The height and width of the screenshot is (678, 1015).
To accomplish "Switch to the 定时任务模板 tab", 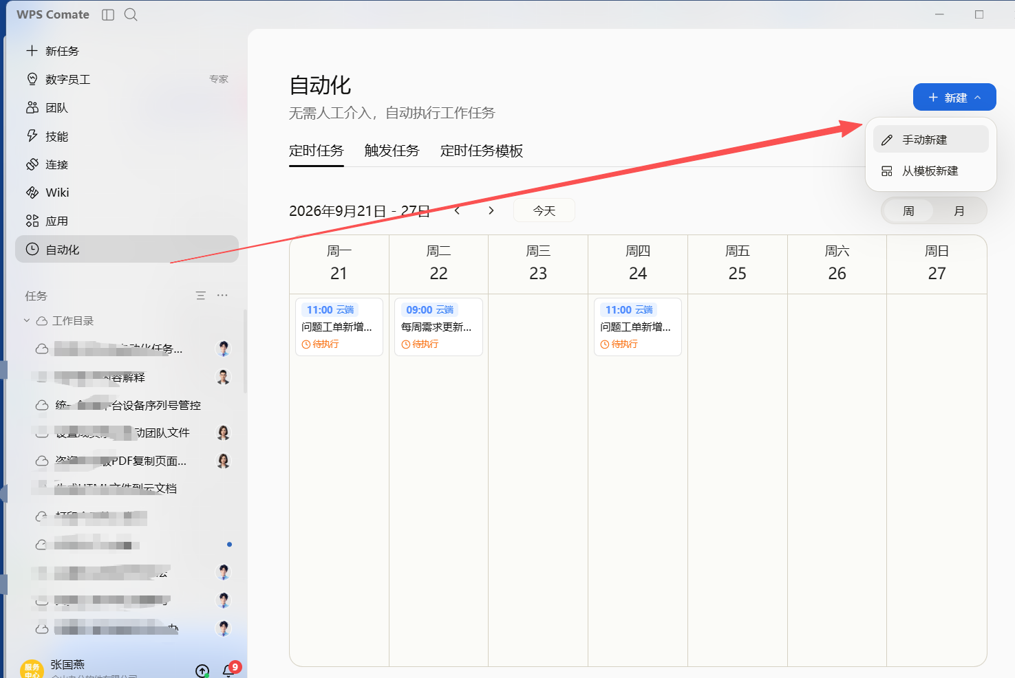I will click(482, 151).
